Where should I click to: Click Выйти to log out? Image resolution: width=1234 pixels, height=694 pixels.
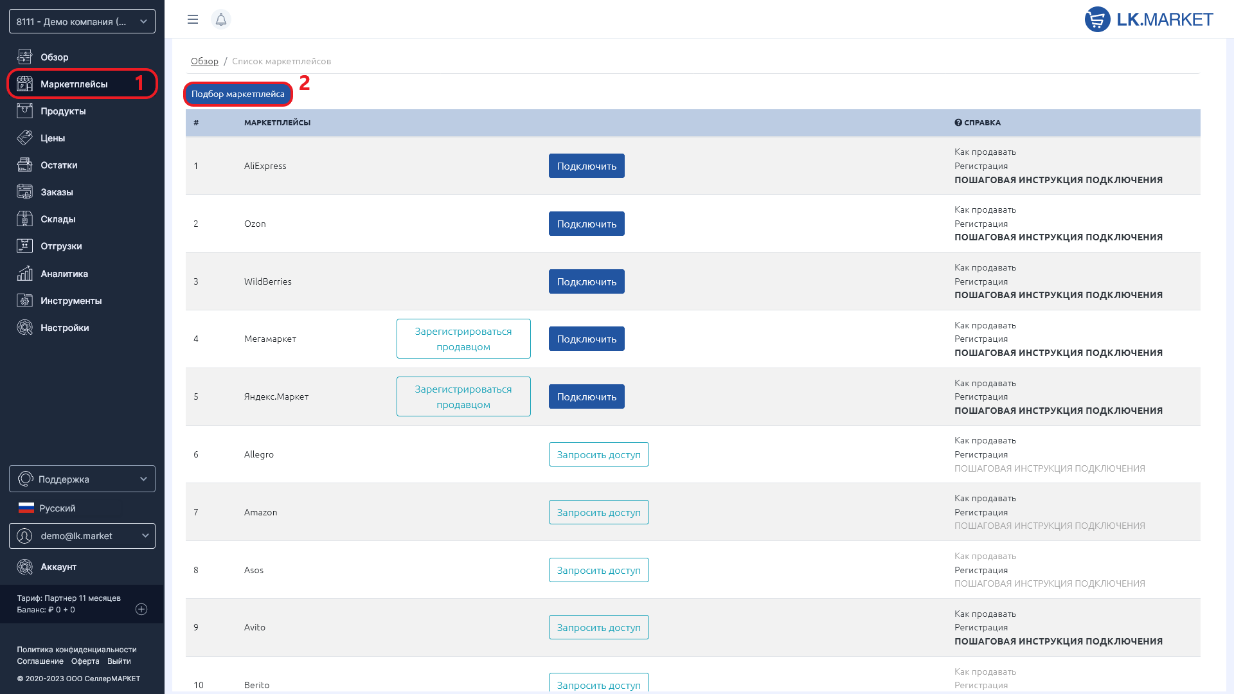[119, 661]
